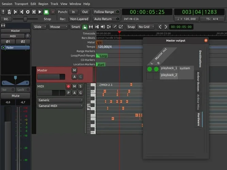Click the green Stop transport button

tap(46, 12)
